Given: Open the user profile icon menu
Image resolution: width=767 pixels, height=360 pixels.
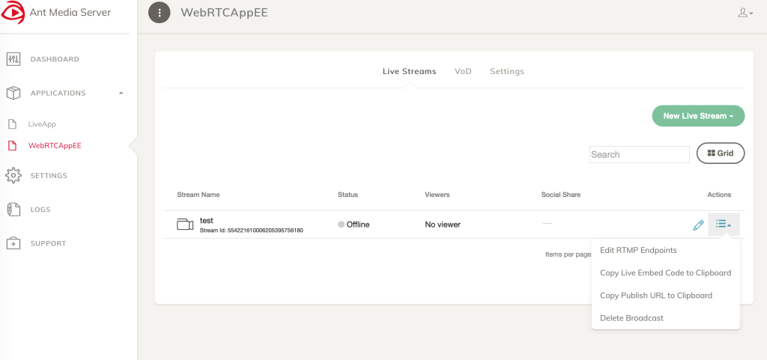Looking at the screenshot, I should pos(745,13).
